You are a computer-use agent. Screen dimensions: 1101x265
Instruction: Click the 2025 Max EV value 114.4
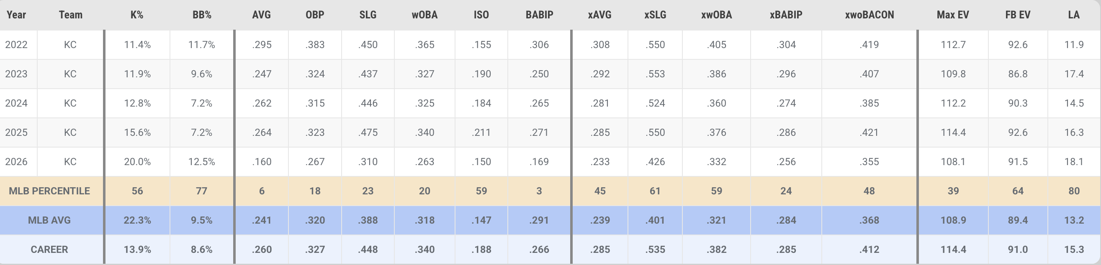pyautogui.click(x=953, y=133)
